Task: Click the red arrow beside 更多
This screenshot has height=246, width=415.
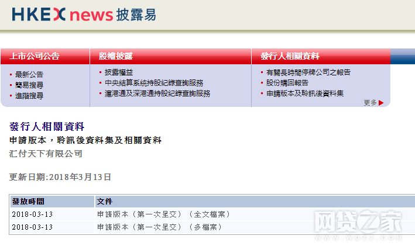Action: [x=381, y=103]
